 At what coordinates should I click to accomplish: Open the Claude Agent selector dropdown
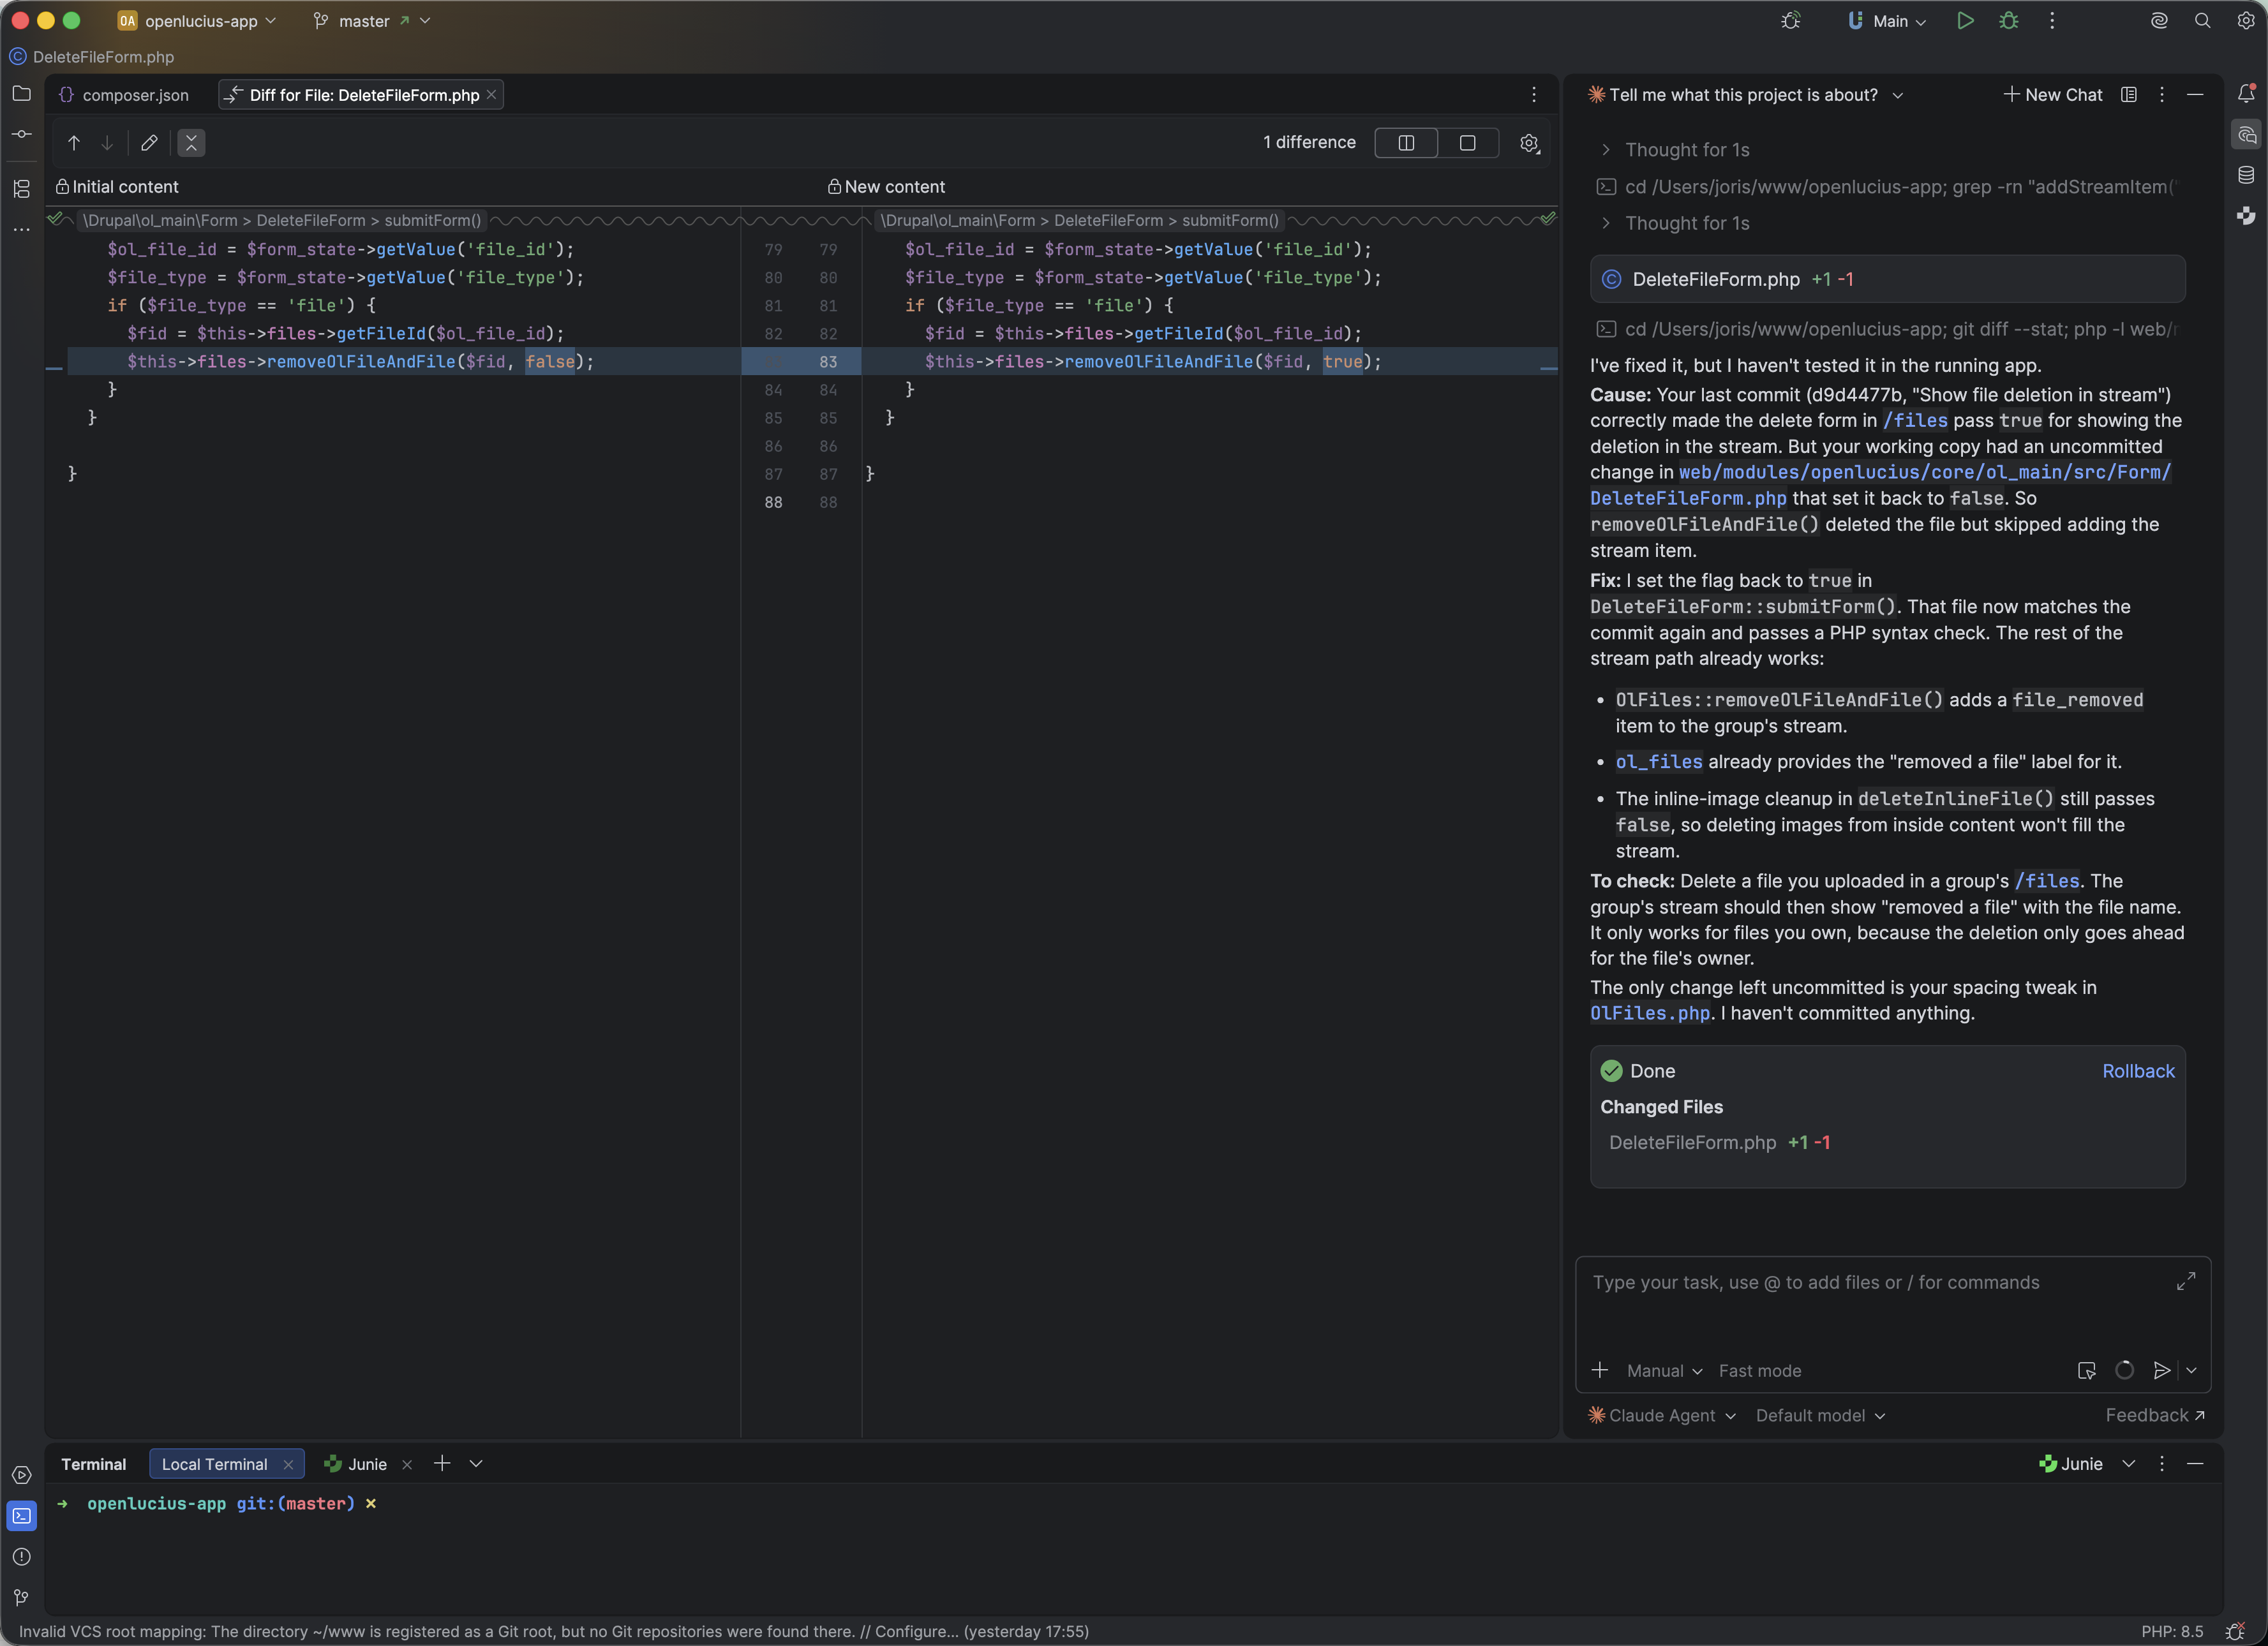click(1662, 1416)
